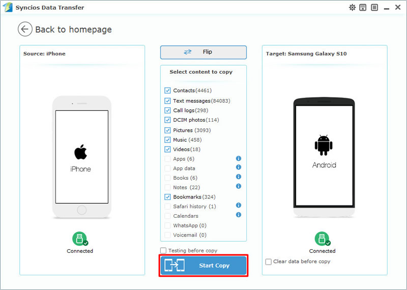Click the Android device image
The width and height of the screenshot is (407, 290).
click(324, 157)
